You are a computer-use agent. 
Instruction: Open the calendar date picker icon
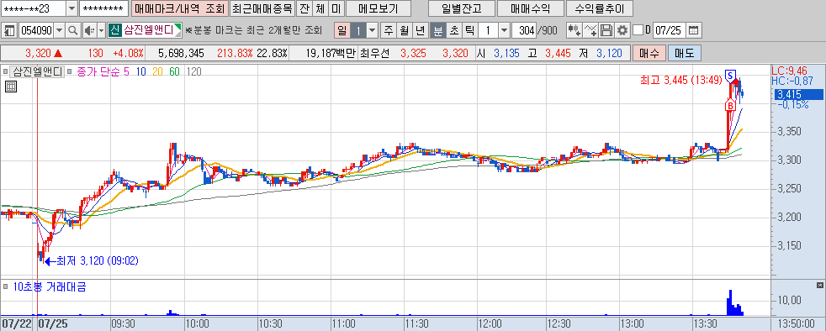click(x=694, y=30)
